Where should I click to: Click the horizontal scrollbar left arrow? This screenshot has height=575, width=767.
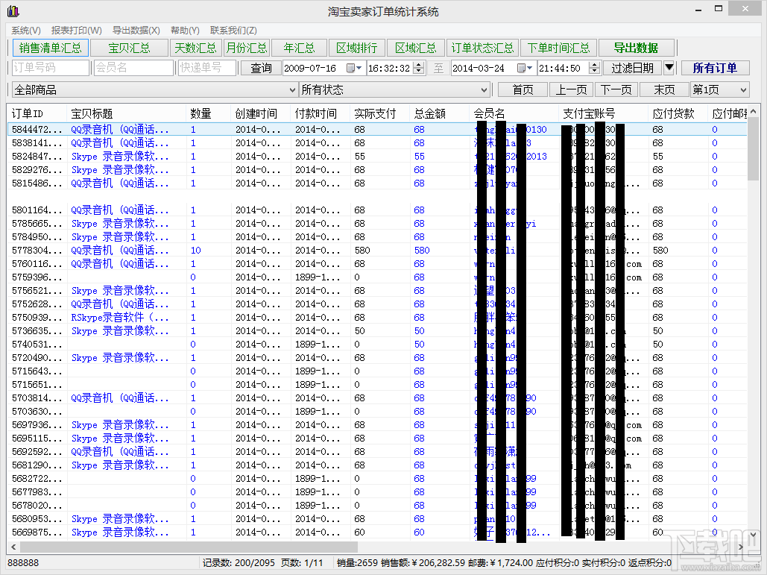click(13, 547)
